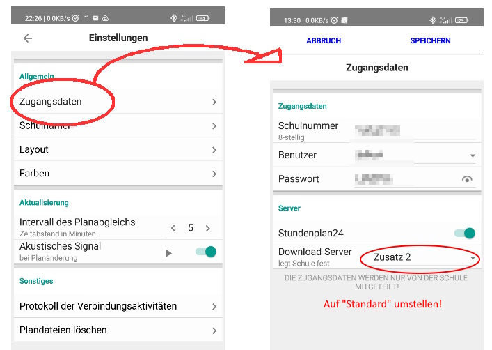The height and width of the screenshot is (350, 492).
Task: Tap the ABBRUCH button
Action: 324,40
